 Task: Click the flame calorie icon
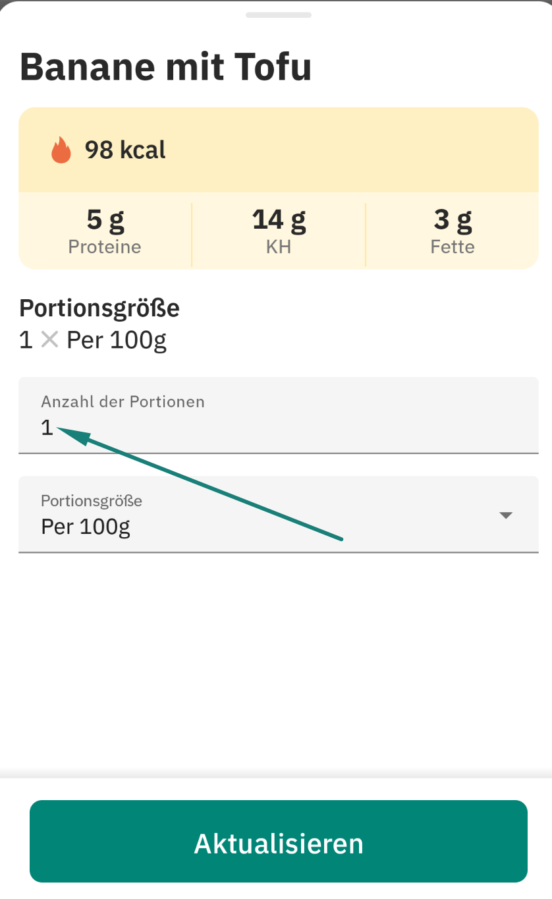pos(61,150)
